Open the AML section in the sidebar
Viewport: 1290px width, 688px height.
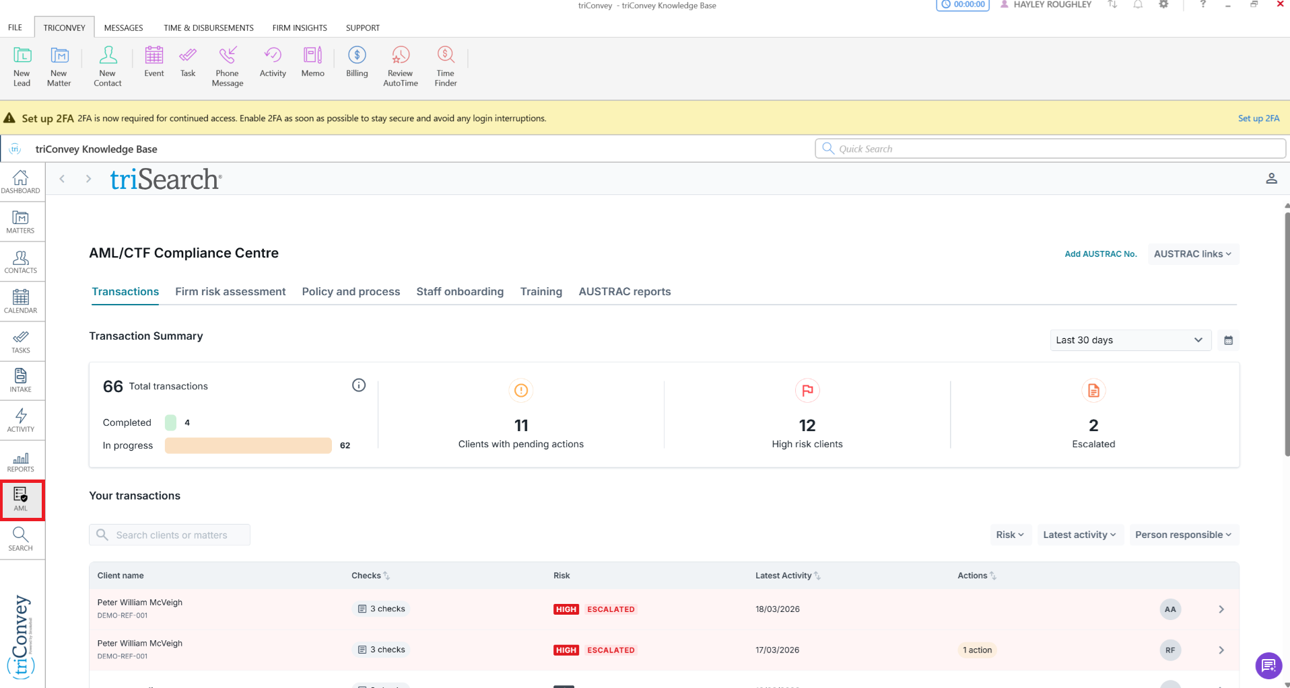tap(22, 500)
